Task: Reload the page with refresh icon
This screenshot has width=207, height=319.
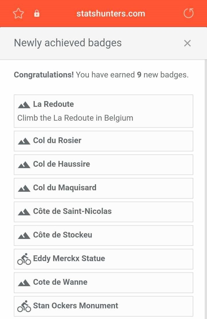Action: (189, 13)
